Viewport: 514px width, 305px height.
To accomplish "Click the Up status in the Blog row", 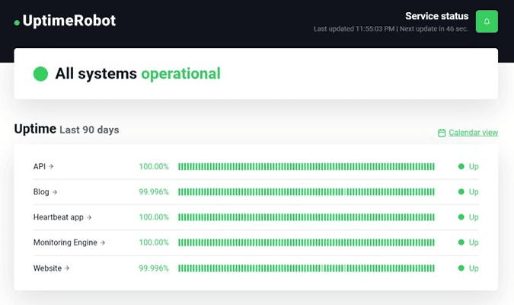I will pyautogui.click(x=468, y=191).
